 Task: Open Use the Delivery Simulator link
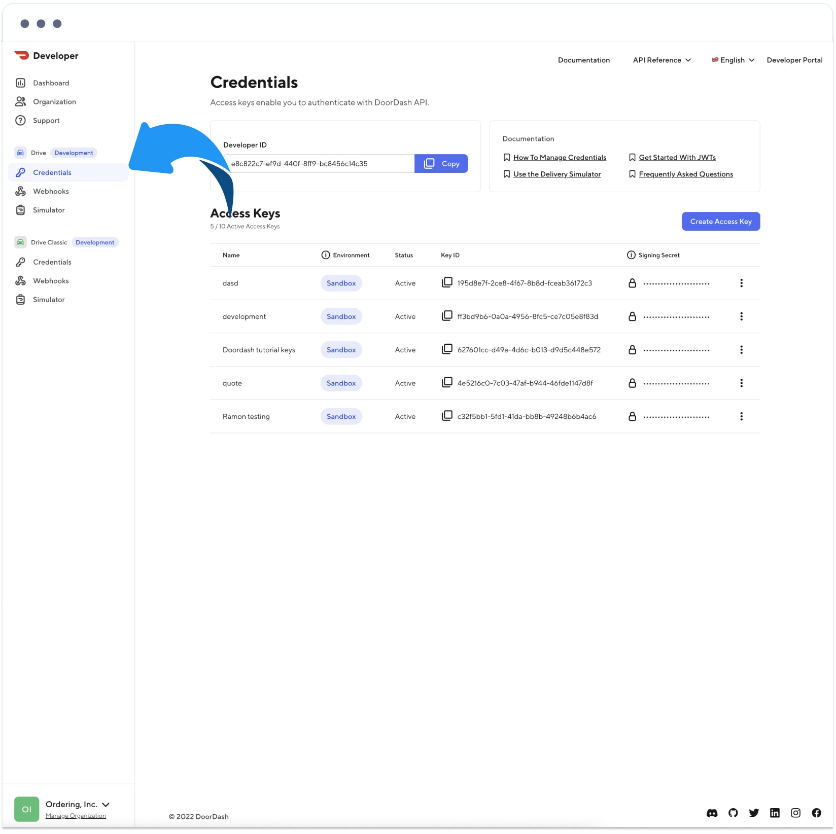point(557,174)
